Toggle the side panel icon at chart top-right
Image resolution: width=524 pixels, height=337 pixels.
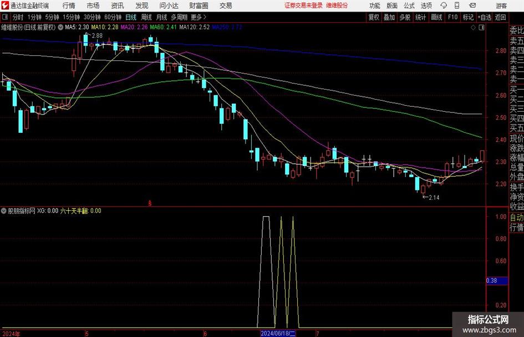pyautogui.click(x=481, y=28)
